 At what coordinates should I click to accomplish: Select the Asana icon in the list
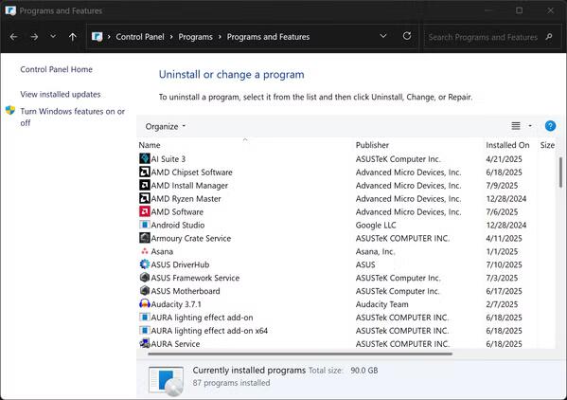tap(144, 251)
